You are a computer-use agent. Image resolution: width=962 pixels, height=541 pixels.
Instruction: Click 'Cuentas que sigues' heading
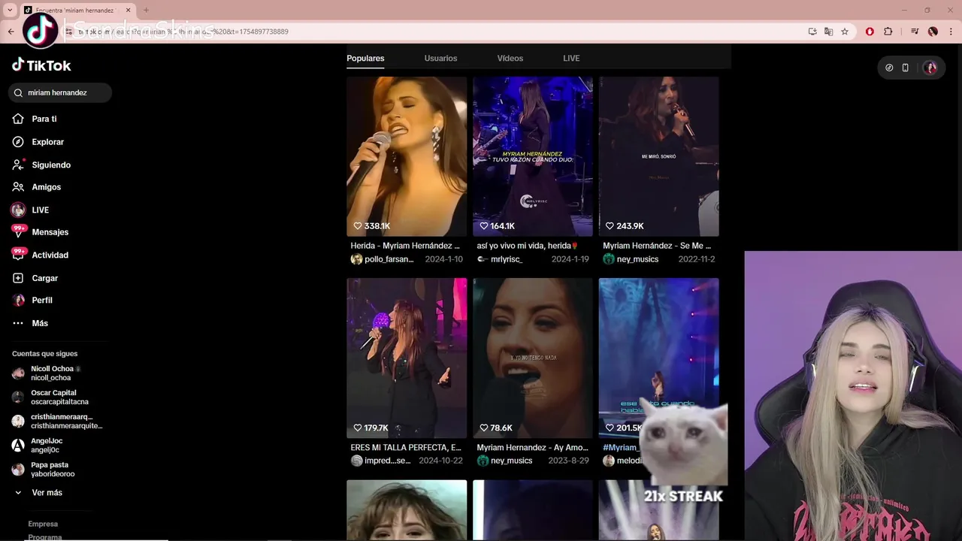(x=45, y=354)
